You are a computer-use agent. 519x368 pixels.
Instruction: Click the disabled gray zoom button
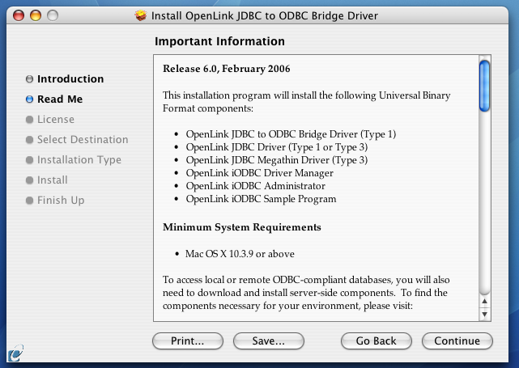coord(53,15)
